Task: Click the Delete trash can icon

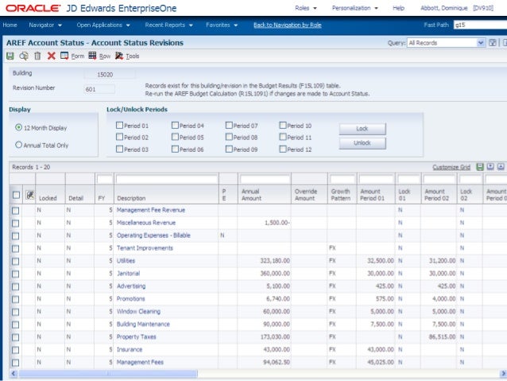Action: tap(37, 56)
